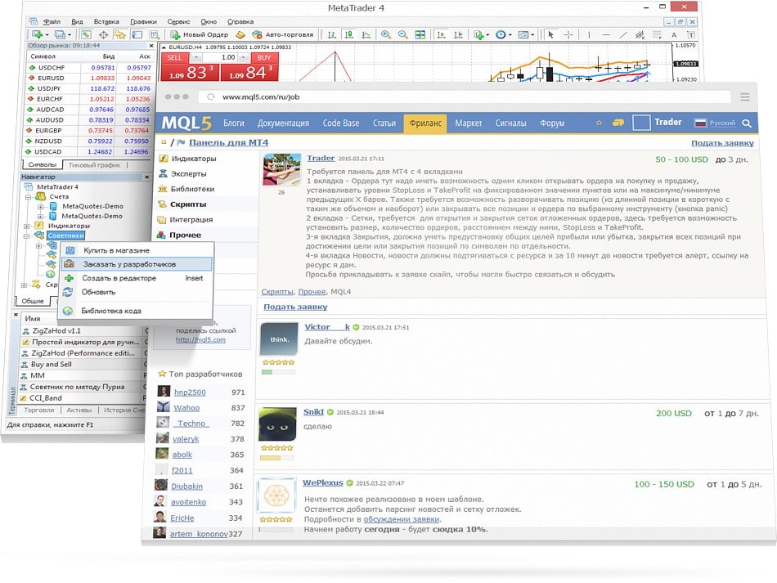
Task: Open the browser hamburger menu icon
Action: click(744, 96)
